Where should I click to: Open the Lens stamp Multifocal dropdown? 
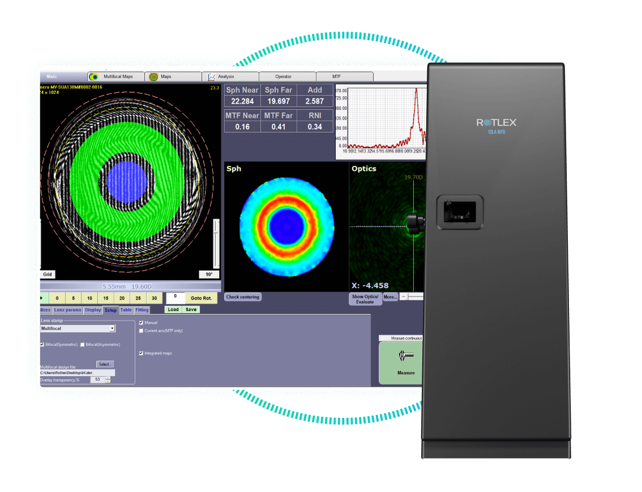(112, 328)
